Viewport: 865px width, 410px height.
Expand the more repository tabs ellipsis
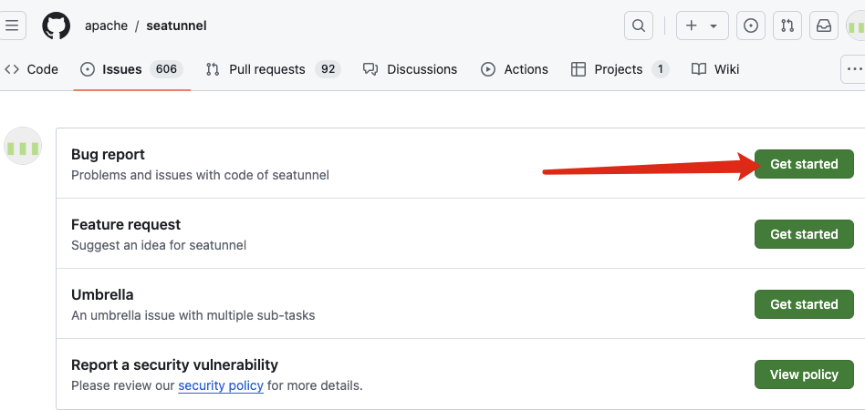[x=854, y=69]
